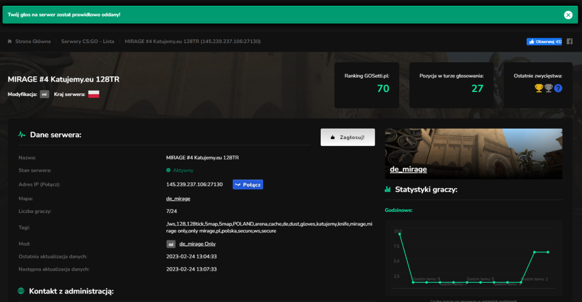The height and width of the screenshot is (302, 582).
Task: Click the IP address 145.239.237.106:27130 text
Action: (194, 184)
